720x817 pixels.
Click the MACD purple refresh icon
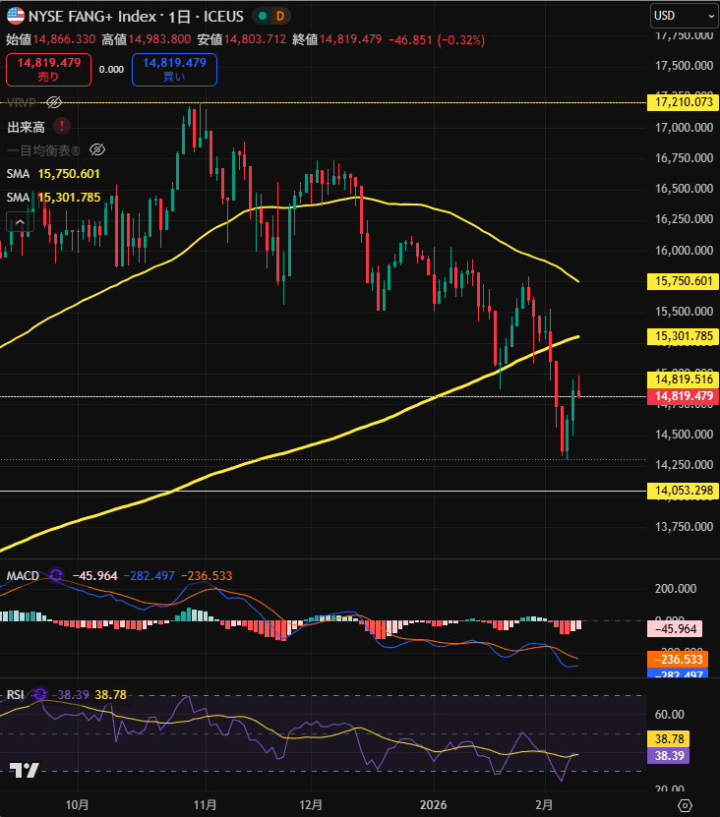[55, 575]
